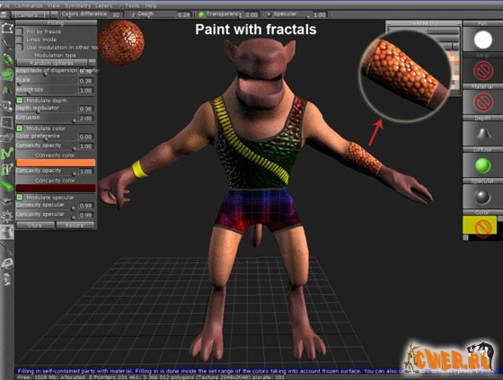Click the green Diffuse sphere icon
Image resolution: width=503 pixels, height=380 pixels.
483,165
